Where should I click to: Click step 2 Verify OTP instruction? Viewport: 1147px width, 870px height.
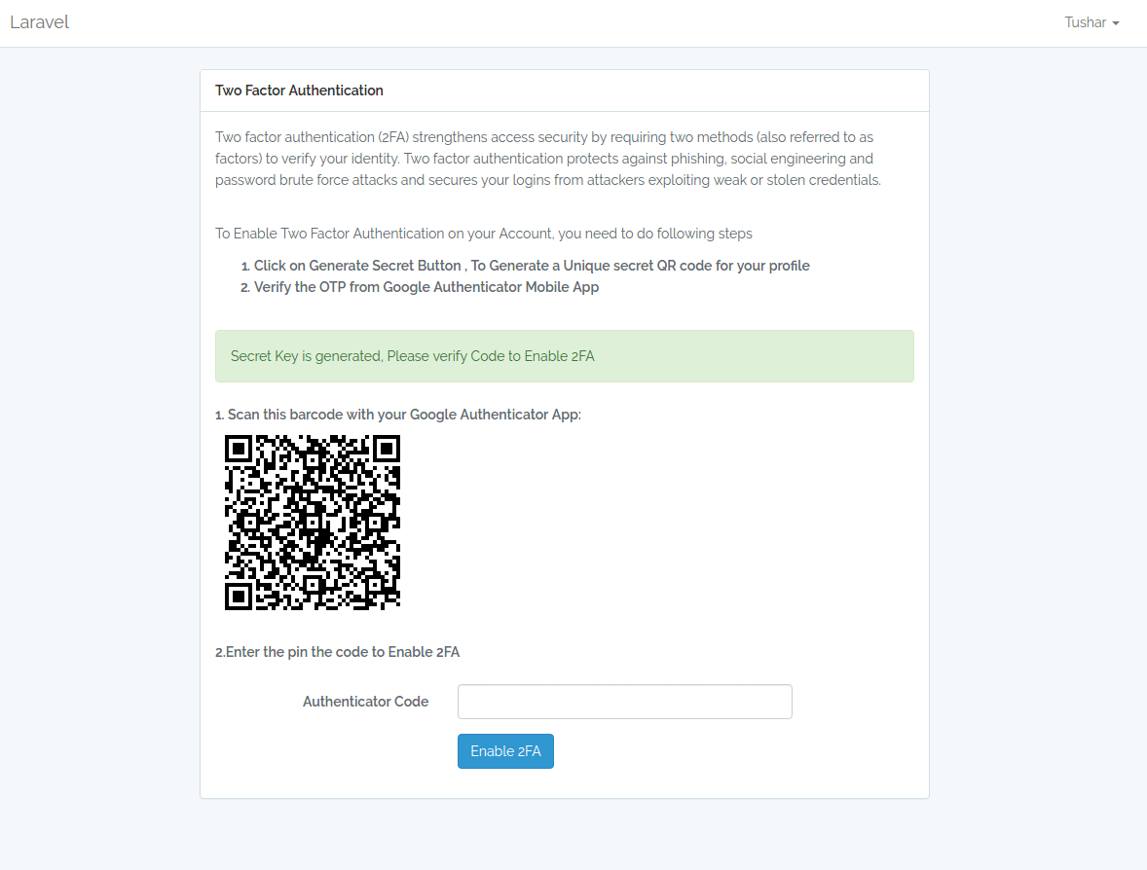pos(426,286)
